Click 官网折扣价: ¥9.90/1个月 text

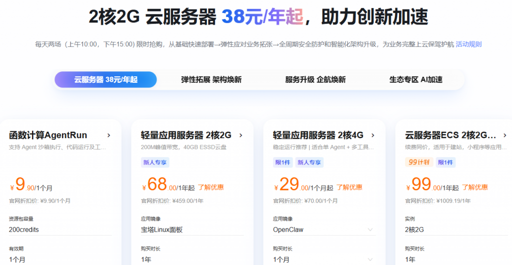tap(39, 201)
